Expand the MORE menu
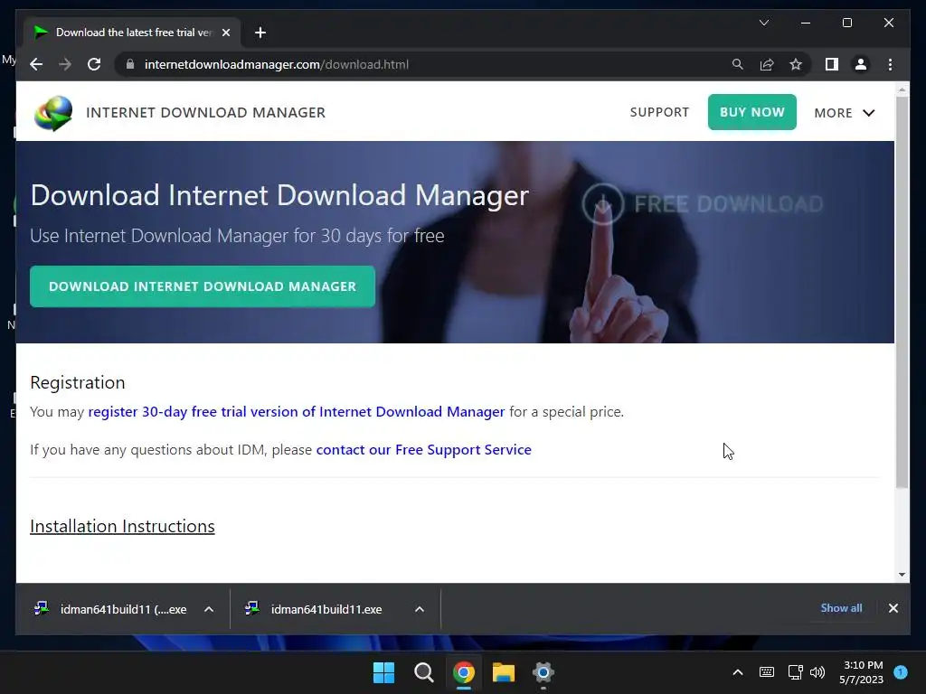The image size is (926, 694). tap(844, 113)
